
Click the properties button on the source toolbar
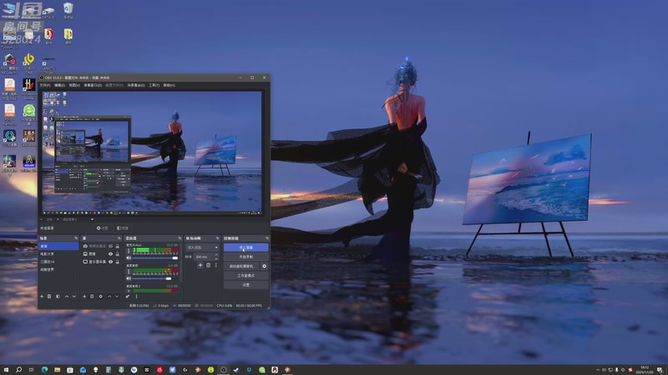[102, 228]
